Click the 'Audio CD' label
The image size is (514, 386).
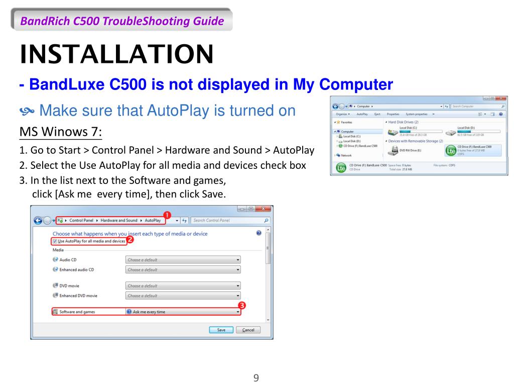(68, 260)
